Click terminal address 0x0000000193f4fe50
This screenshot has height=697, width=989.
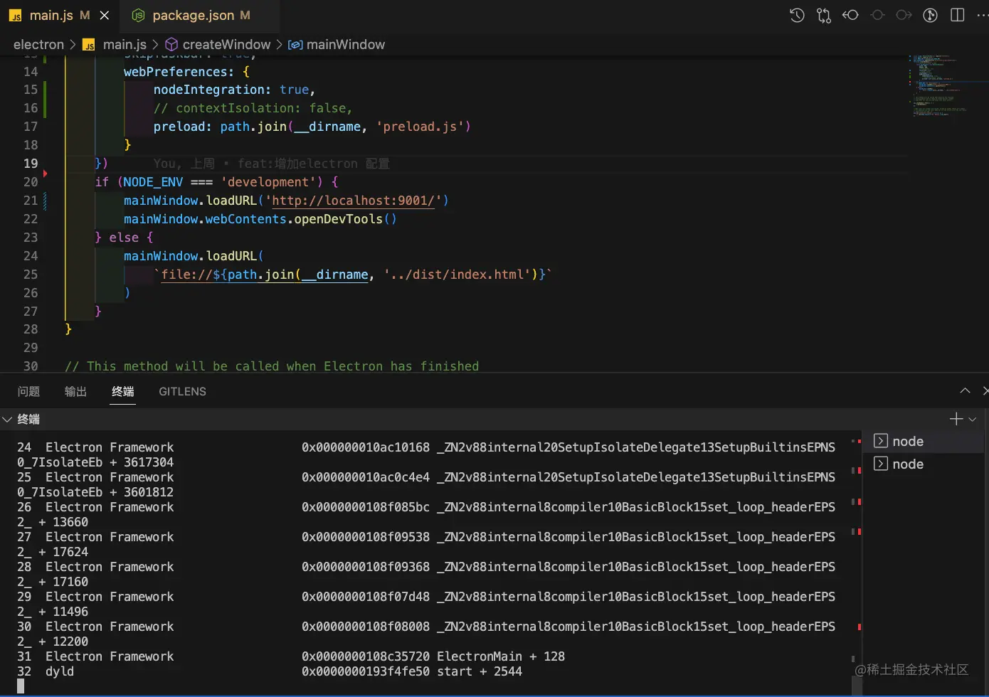[x=366, y=671]
